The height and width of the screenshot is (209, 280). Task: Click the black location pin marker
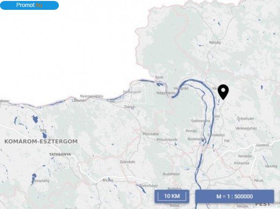223,92
